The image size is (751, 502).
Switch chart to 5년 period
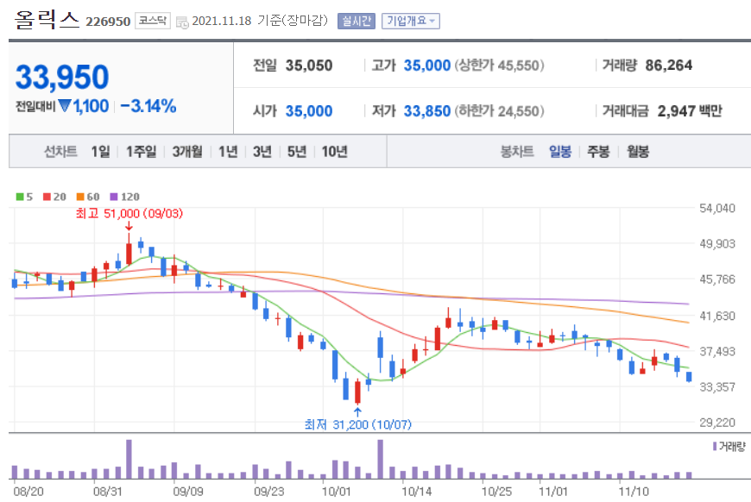(x=296, y=152)
